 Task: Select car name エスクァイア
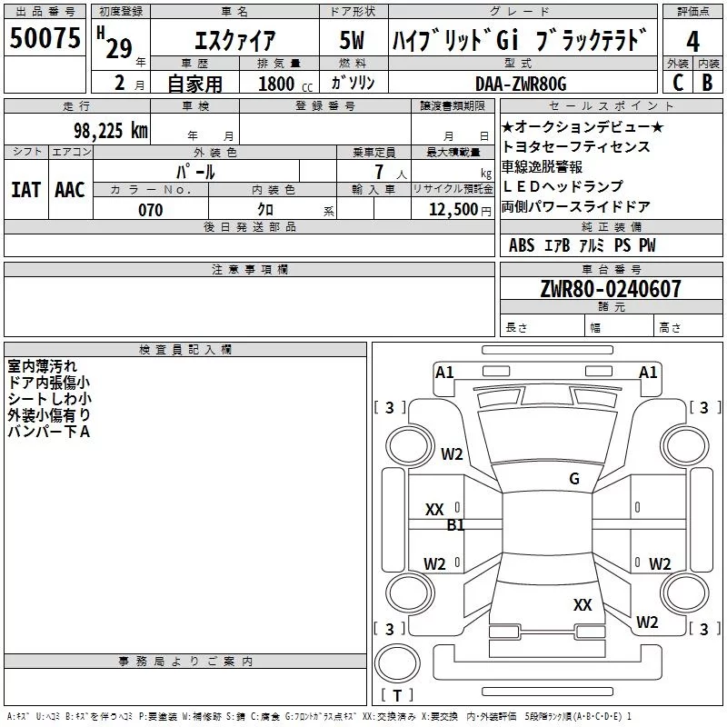[234, 40]
